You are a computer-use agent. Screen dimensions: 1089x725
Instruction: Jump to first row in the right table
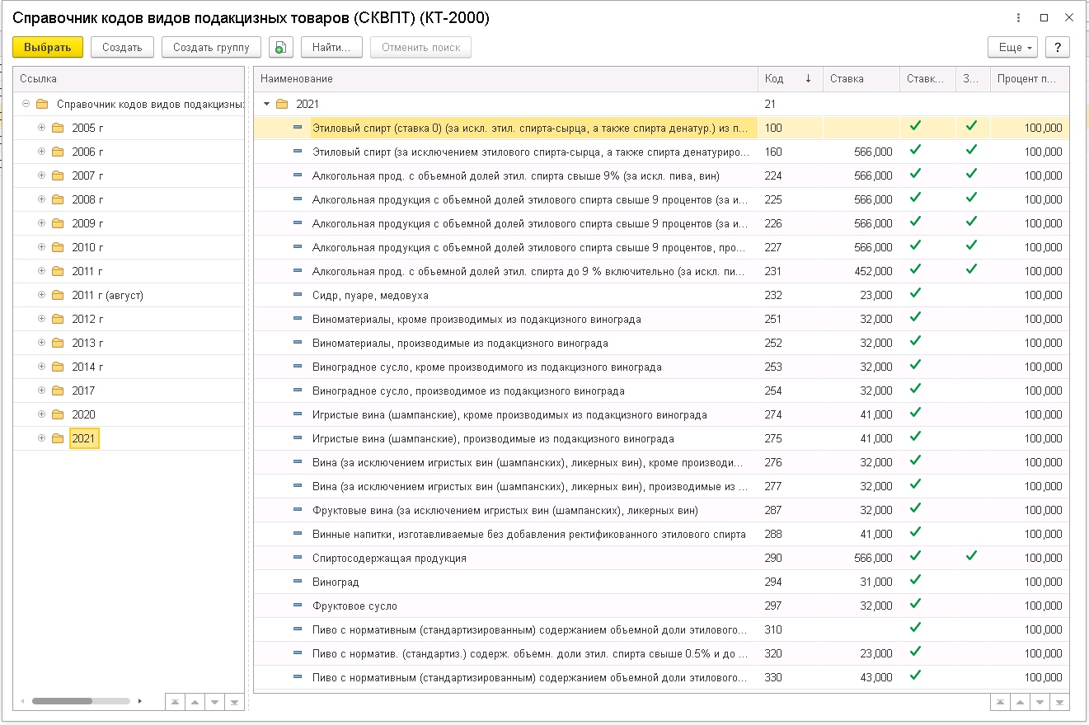coord(1000,701)
